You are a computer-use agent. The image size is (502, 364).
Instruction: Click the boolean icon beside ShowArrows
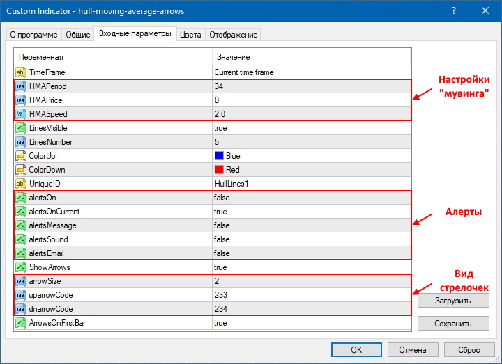pyautogui.click(x=20, y=267)
